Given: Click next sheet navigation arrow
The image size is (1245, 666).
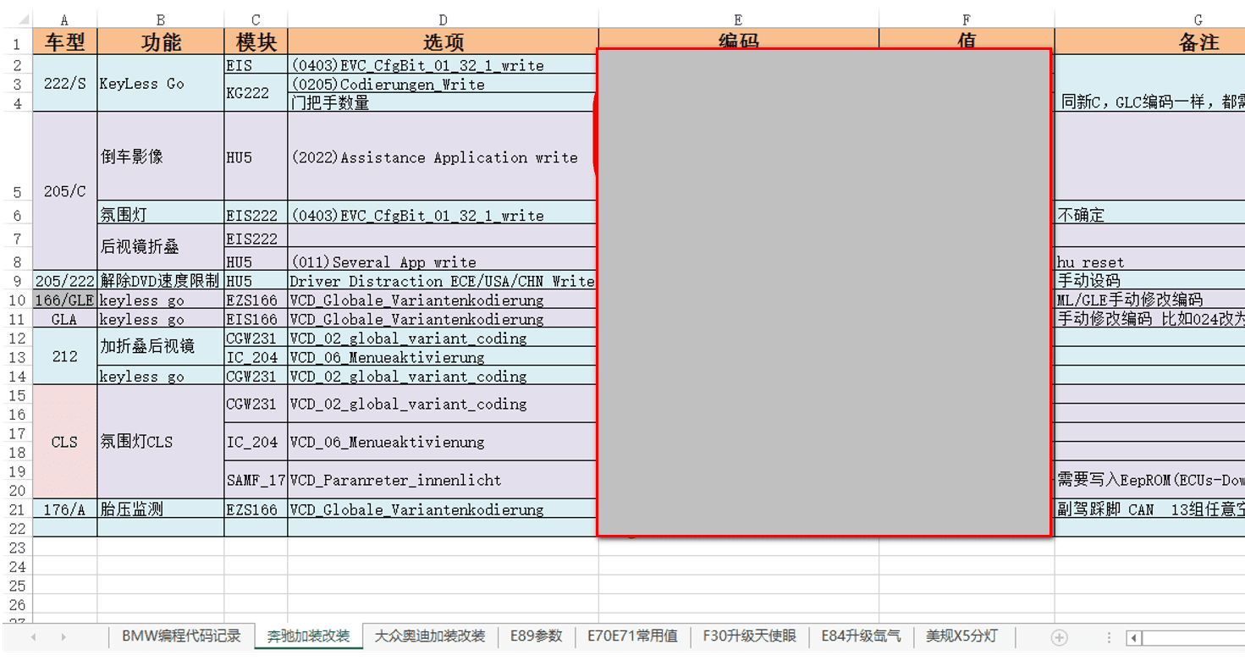Looking at the screenshot, I should (x=63, y=637).
